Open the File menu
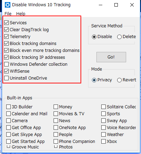 pos(8,13)
